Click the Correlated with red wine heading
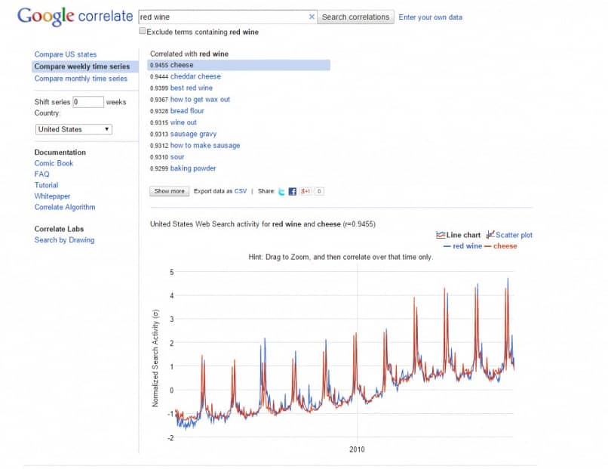The width and height of the screenshot is (608, 469). [x=189, y=54]
